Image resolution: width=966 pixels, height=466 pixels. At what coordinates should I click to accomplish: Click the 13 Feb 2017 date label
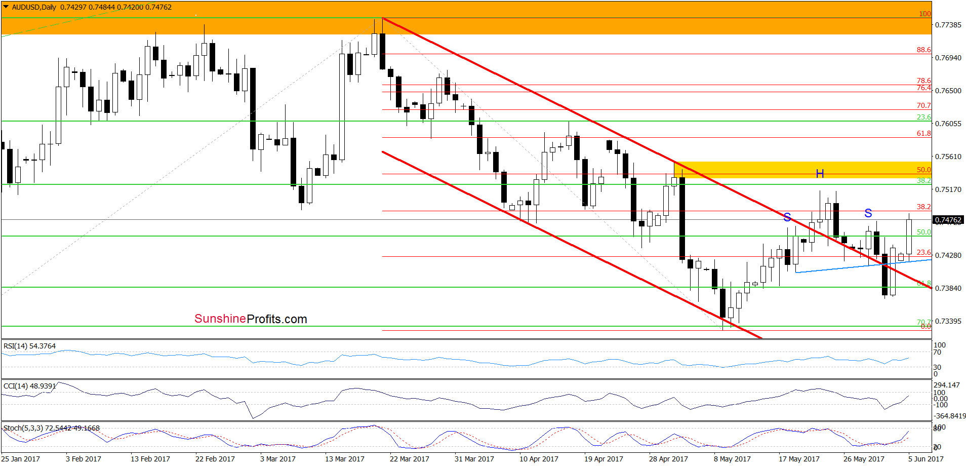(150, 459)
